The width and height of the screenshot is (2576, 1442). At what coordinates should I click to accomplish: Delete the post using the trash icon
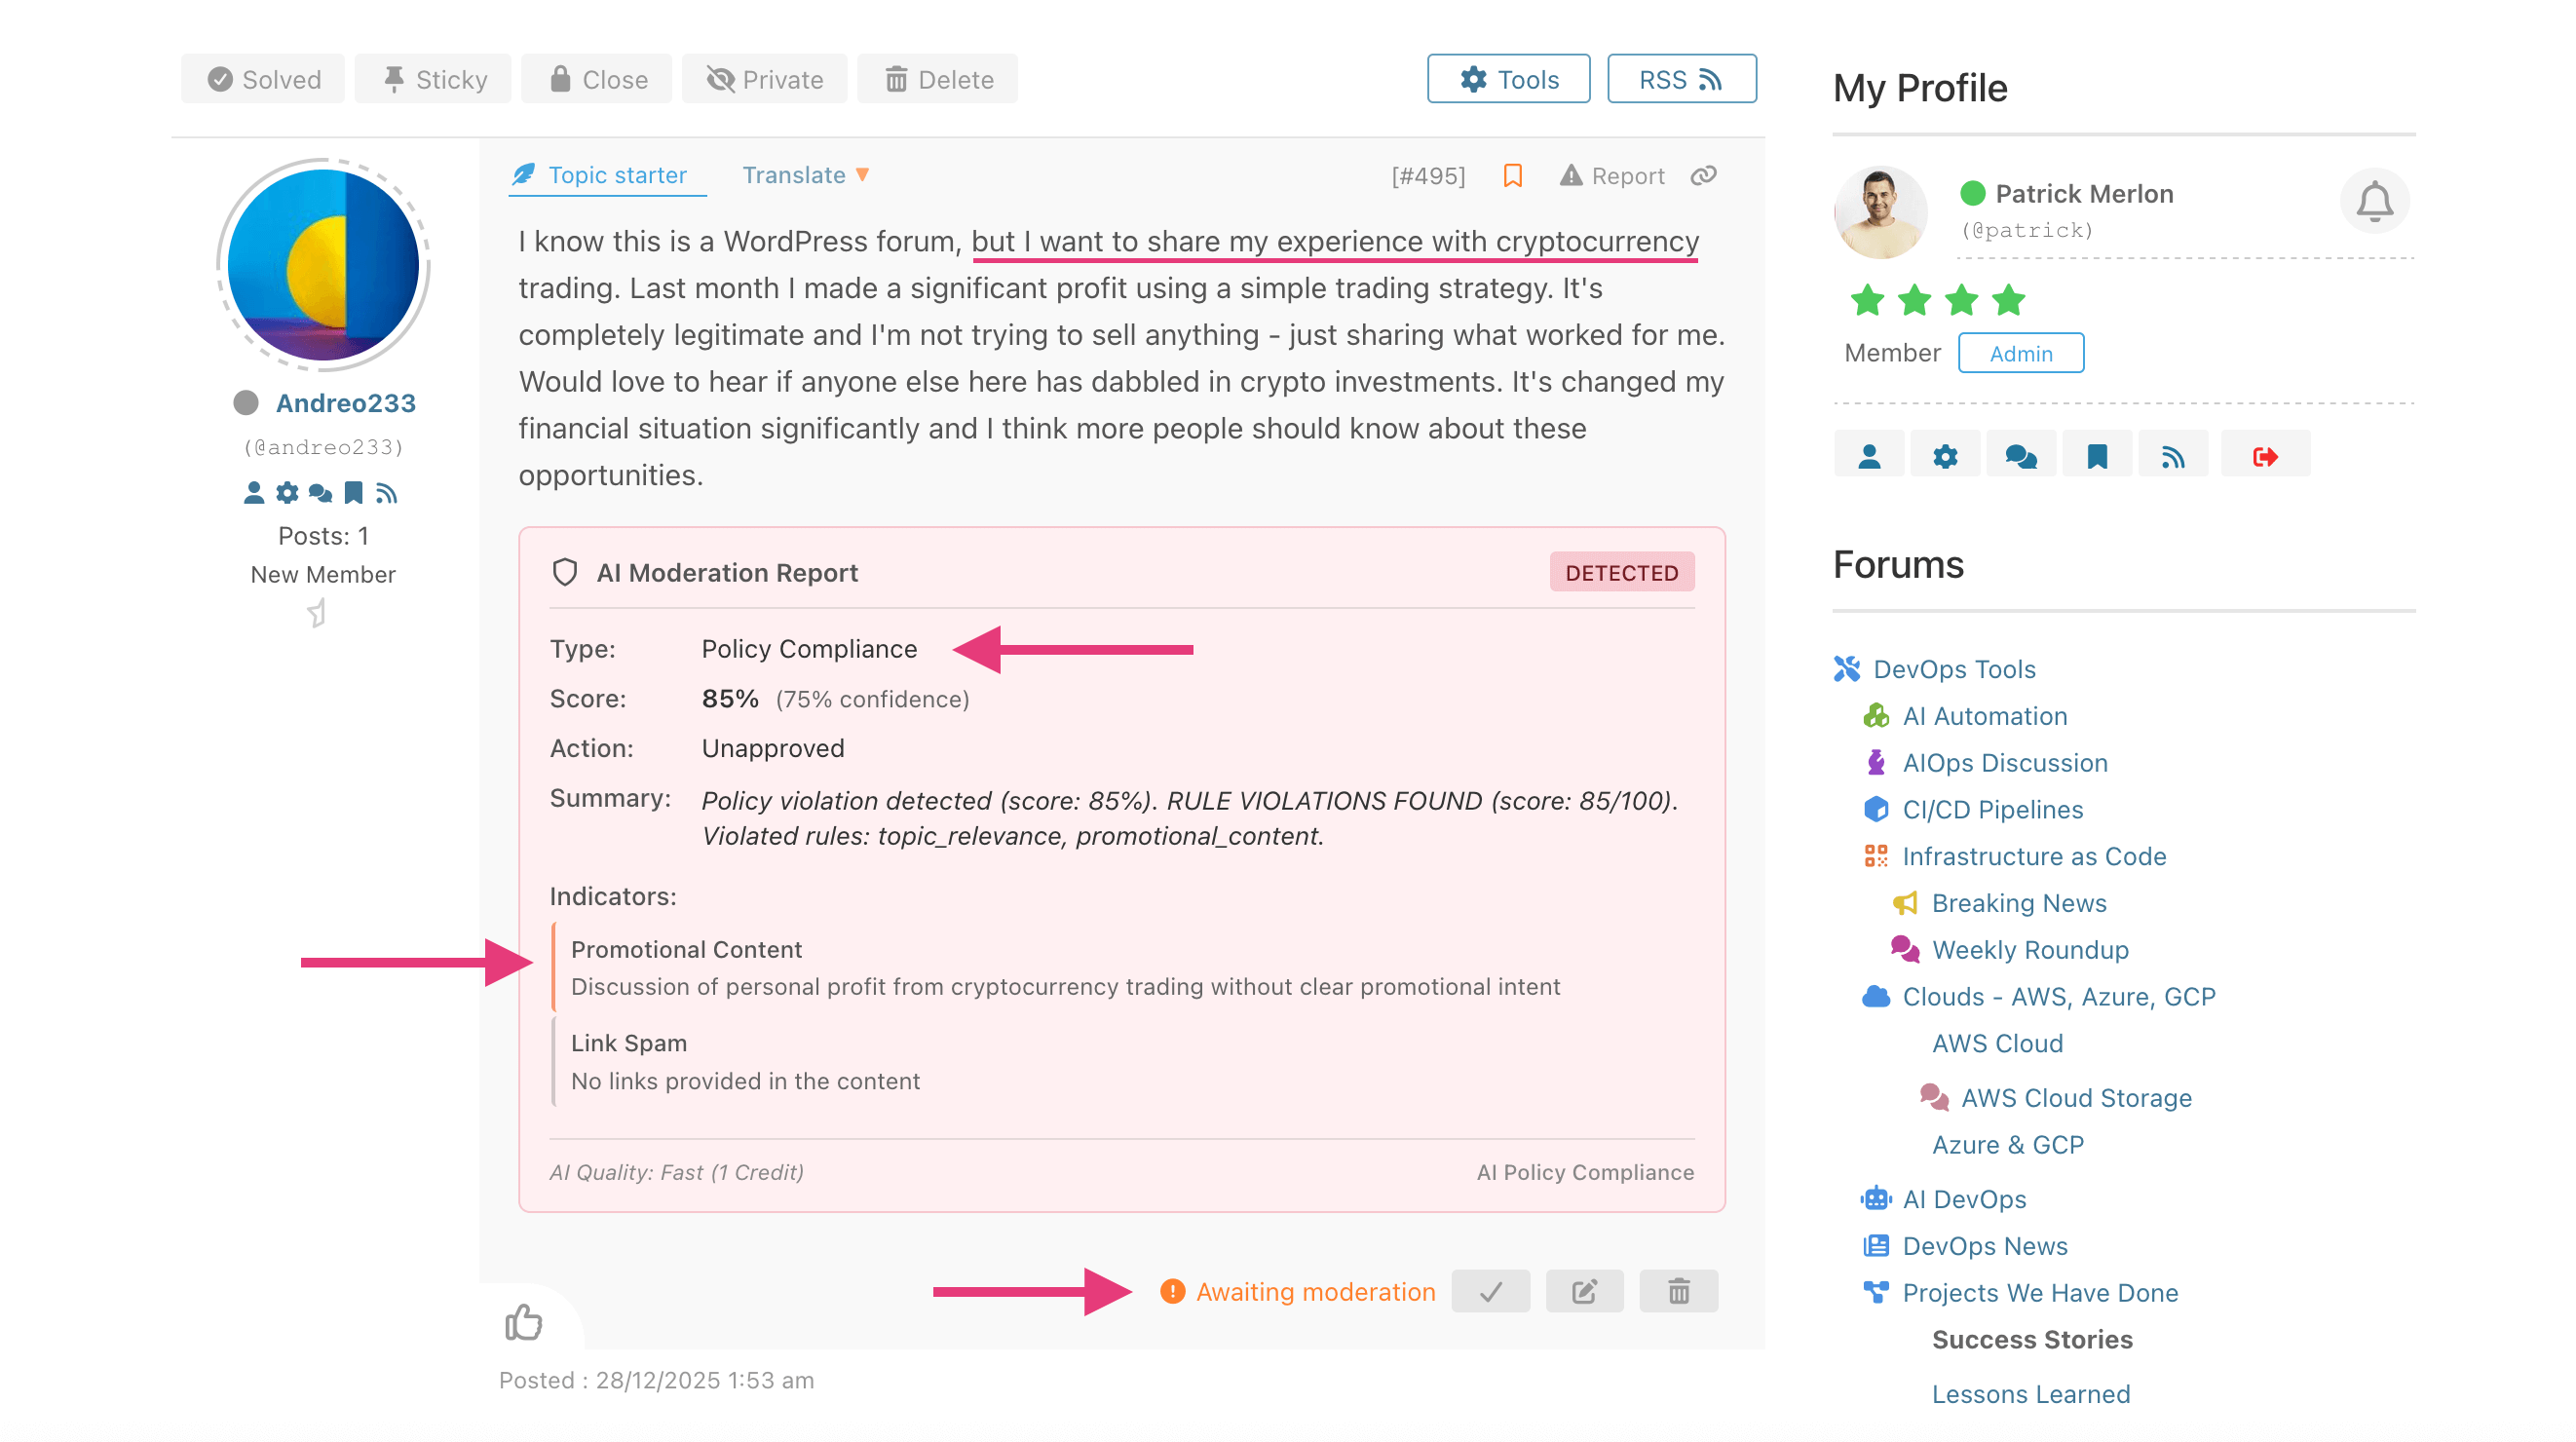1678,1291
